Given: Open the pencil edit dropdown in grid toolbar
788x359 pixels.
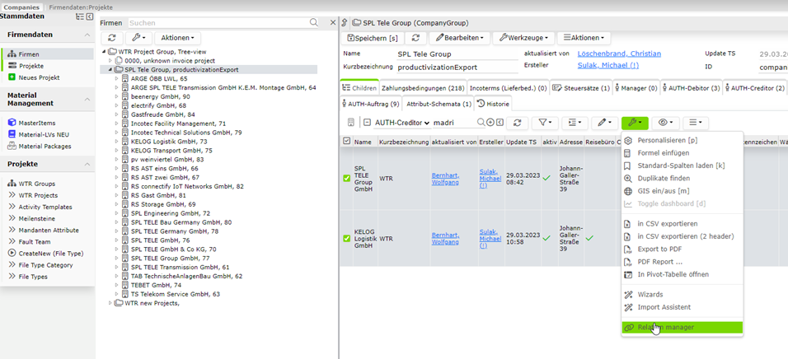Looking at the screenshot, I should (x=604, y=123).
